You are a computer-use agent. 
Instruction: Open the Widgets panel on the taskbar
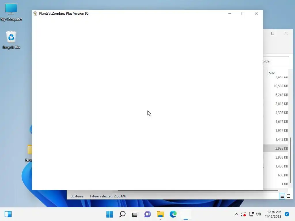pos(8,214)
